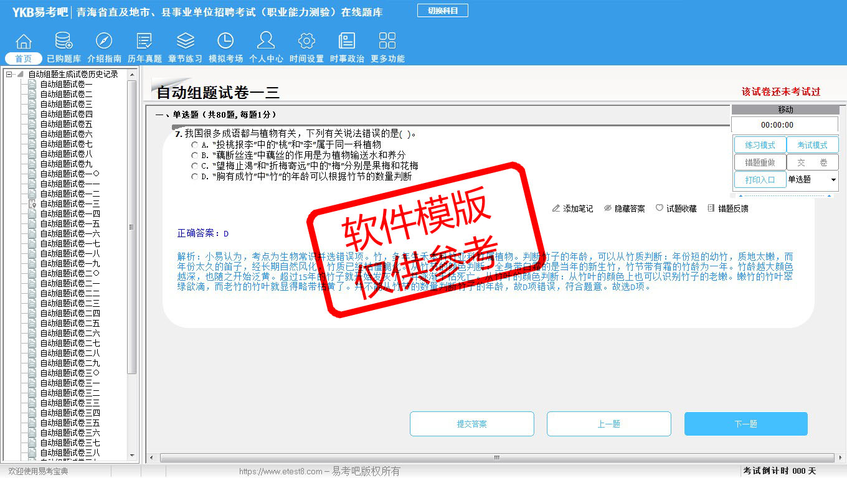
Task: Select answer option C radio button
Action: pyautogui.click(x=195, y=166)
